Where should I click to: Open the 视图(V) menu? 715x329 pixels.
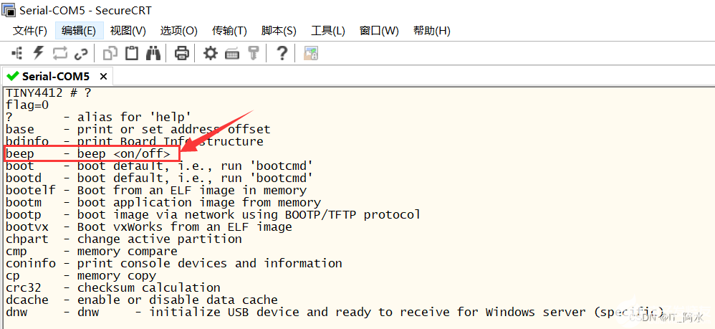tap(128, 31)
